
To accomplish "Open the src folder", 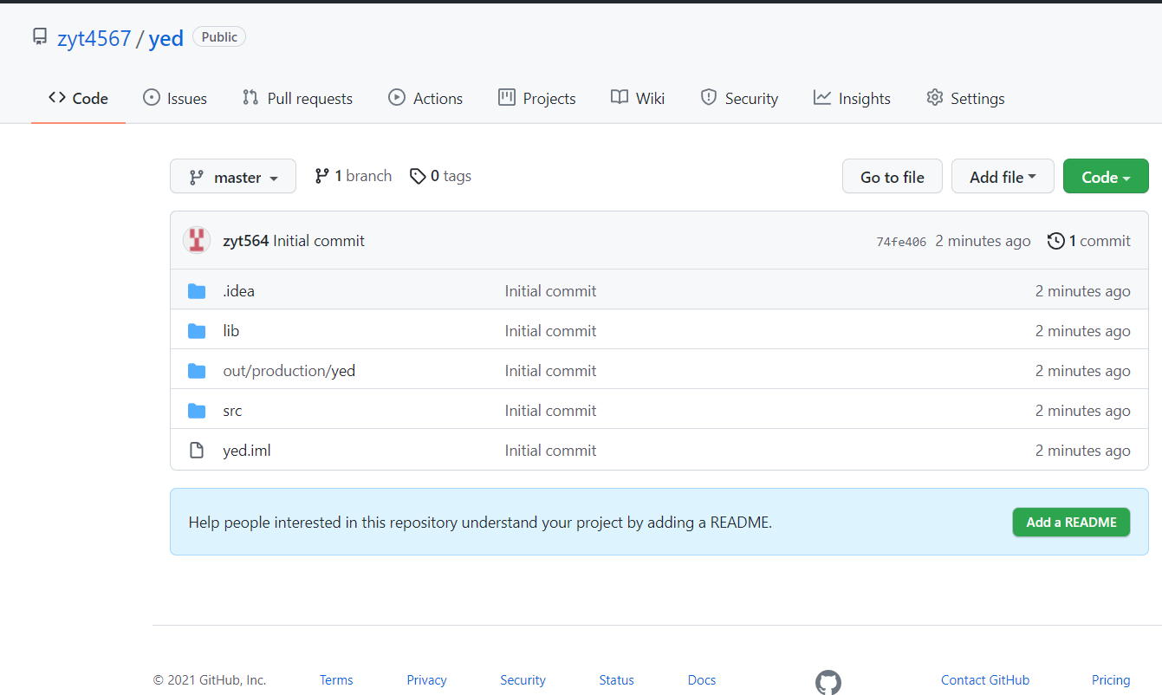I will tap(232, 411).
